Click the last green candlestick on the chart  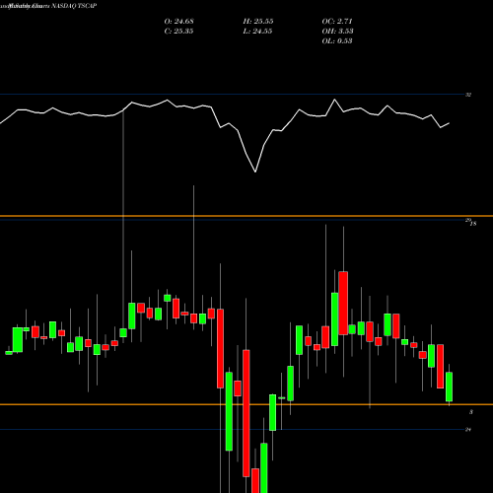[449, 387]
